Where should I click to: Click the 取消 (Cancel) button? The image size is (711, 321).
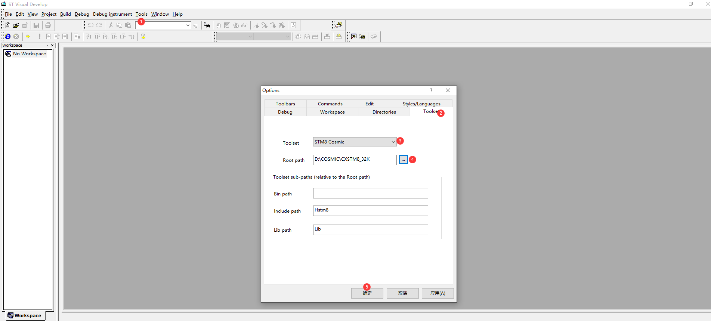pyautogui.click(x=403, y=293)
